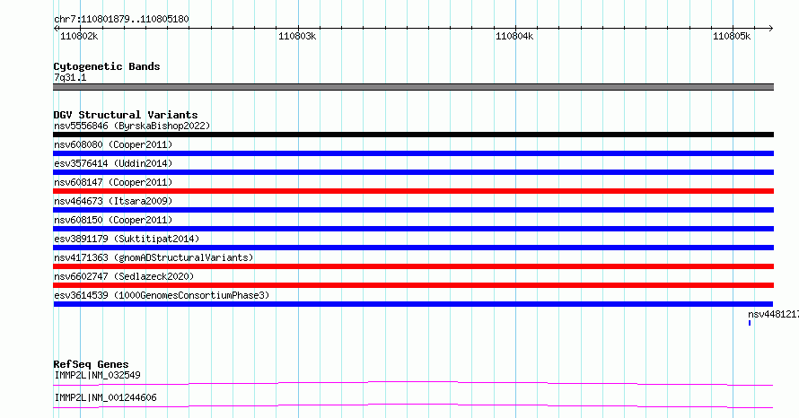Click the black nsv5556846 variant bar
This screenshot has width=799, height=418.
[413, 135]
